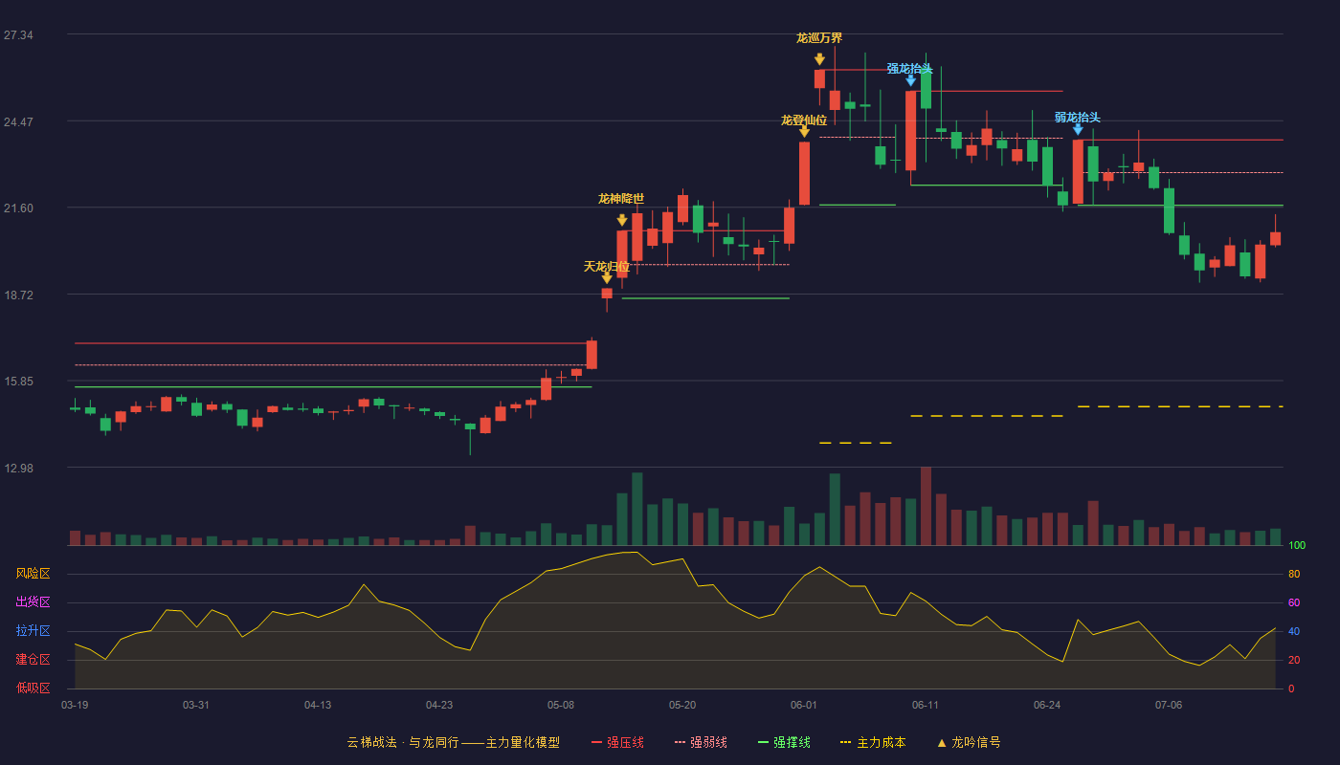The image size is (1340, 765).
Task: Click the 12.98 price axis label
Action: click(18, 469)
